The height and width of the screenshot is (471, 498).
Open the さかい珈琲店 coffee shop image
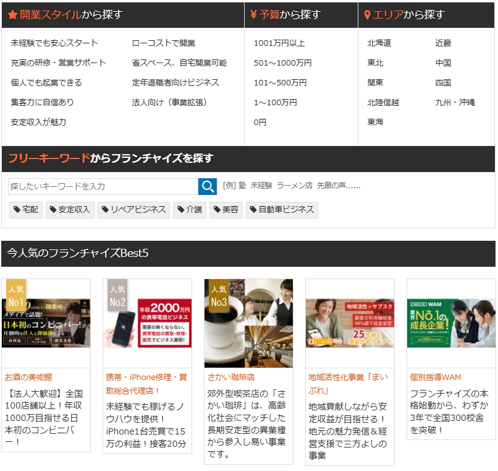(x=248, y=323)
